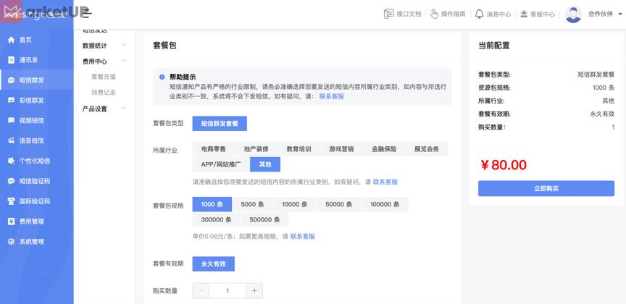Click the icon beside 短信验证码
Viewport: 626px width, 304px height.
tap(11, 181)
